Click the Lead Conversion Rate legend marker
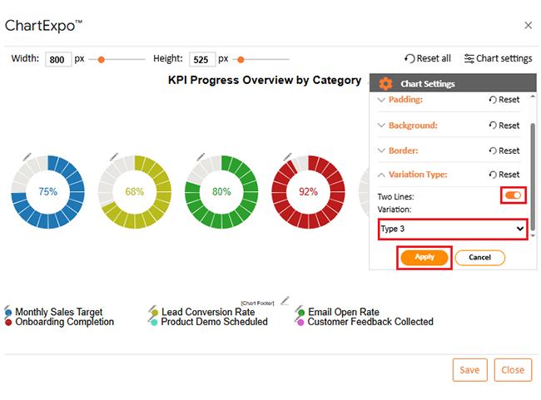This screenshot has width=541, height=400. [x=154, y=313]
